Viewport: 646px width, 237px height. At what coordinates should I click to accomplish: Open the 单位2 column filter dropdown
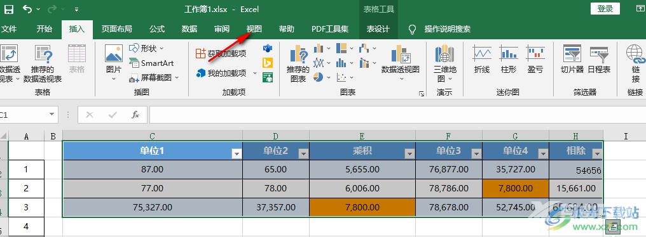click(303, 154)
